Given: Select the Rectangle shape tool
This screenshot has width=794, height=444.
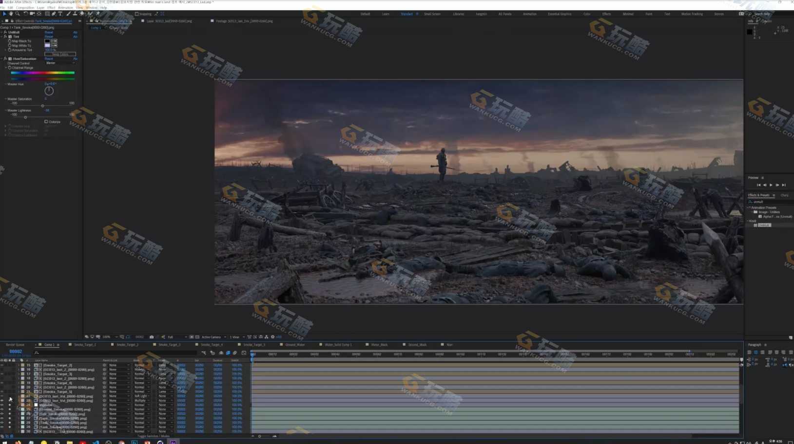Looking at the screenshot, I should [x=47, y=14].
